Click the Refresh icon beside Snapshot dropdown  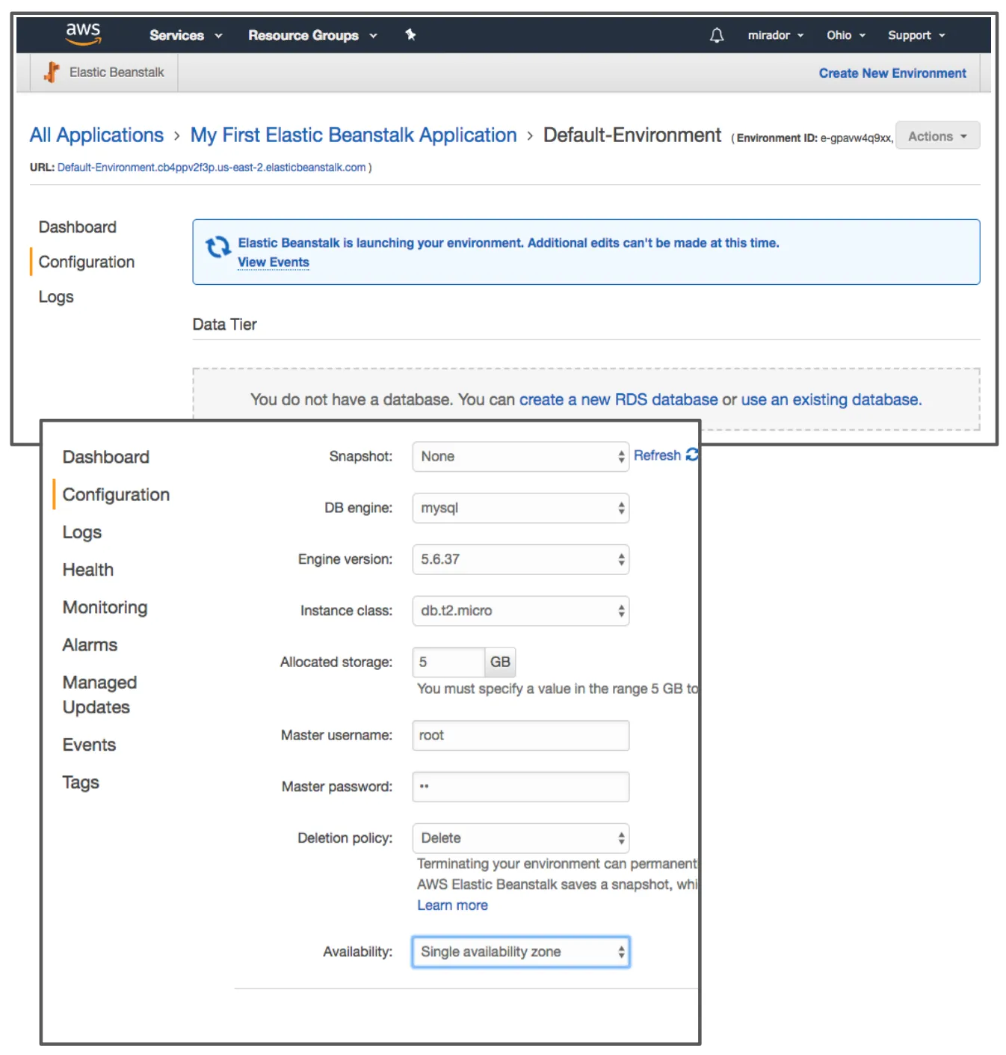click(x=691, y=454)
